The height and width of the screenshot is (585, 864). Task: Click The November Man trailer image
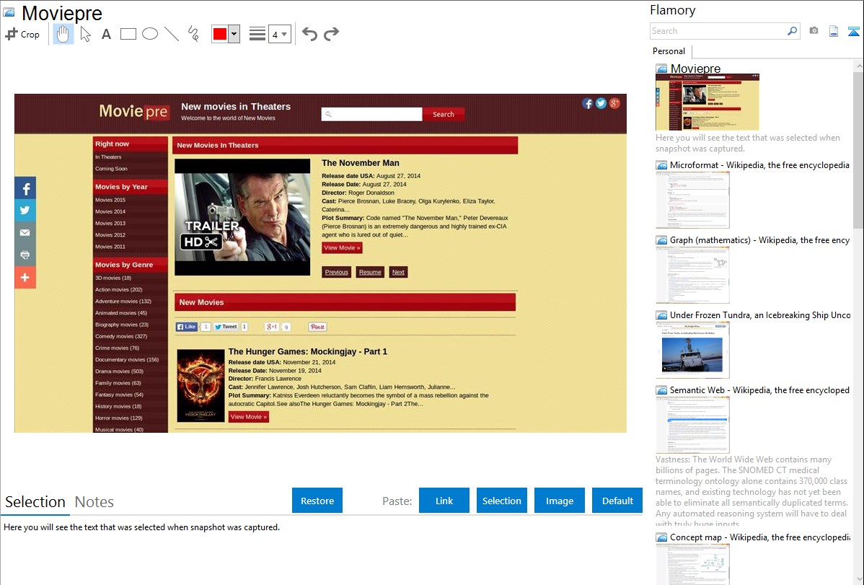[x=242, y=217]
